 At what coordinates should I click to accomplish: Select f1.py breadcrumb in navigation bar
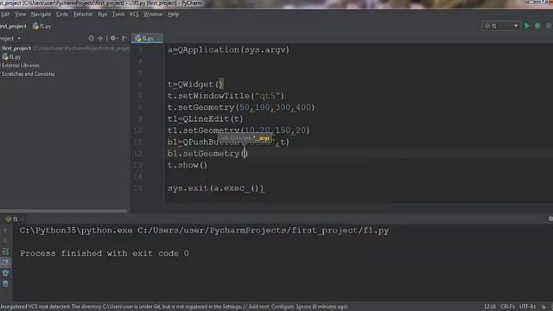point(42,26)
